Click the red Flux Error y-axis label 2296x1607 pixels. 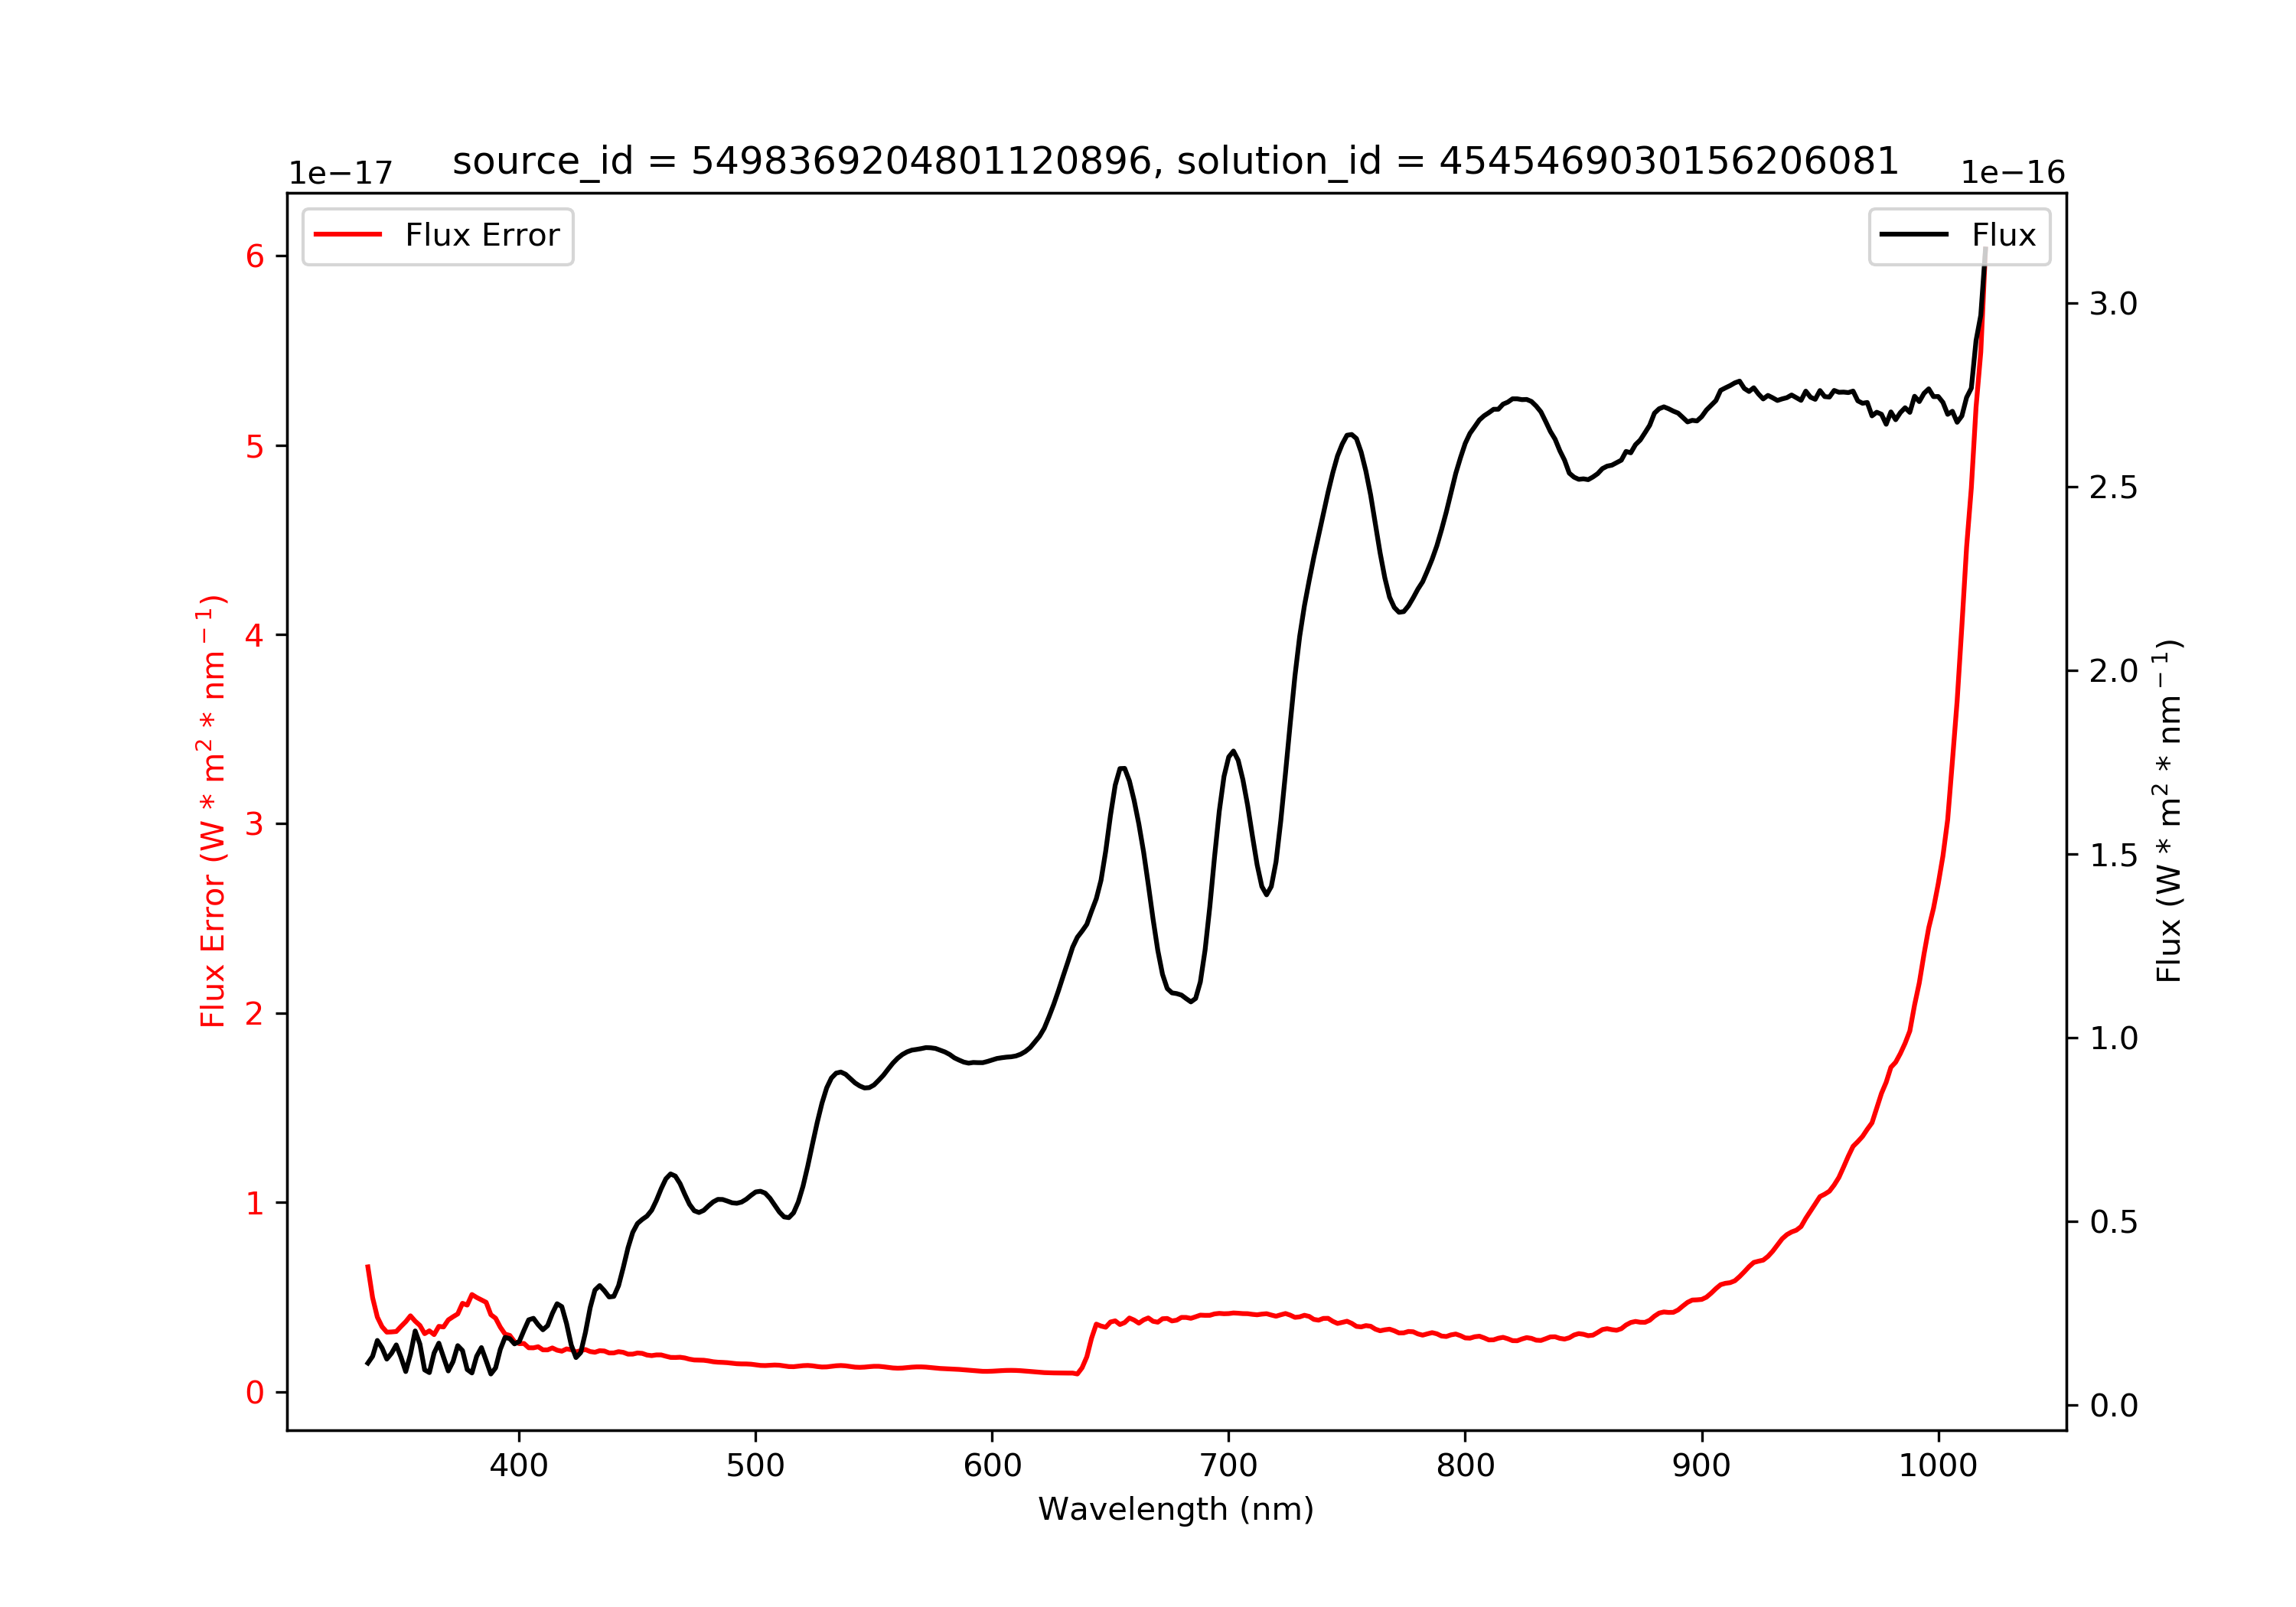coord(213,811)
